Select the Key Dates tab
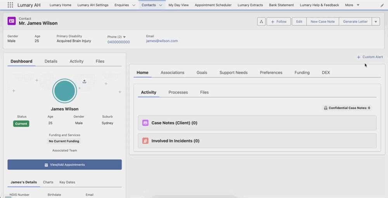Screen dimensions: 388x198 click(67, 182)
